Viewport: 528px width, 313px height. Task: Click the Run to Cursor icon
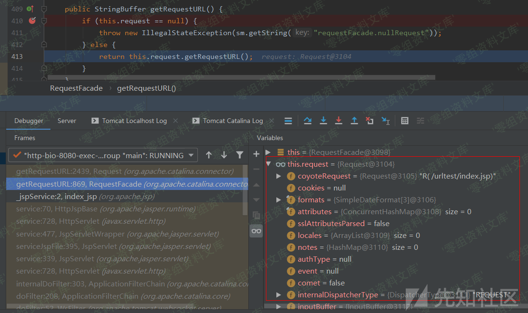pyautogui.click(x=385, y=121)
